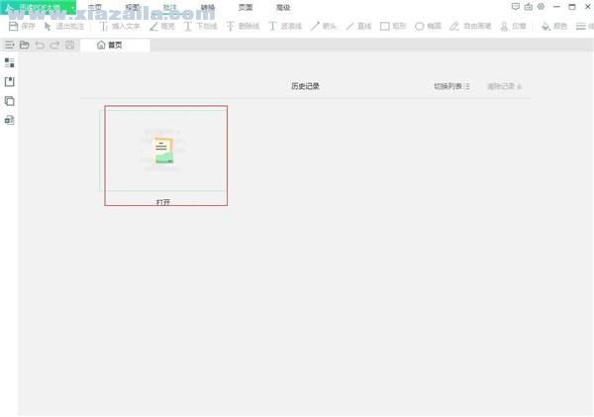Screen dimensions: 594x417
Task: Select the 印章 stamp tool
Action: (x=513, y=26)
